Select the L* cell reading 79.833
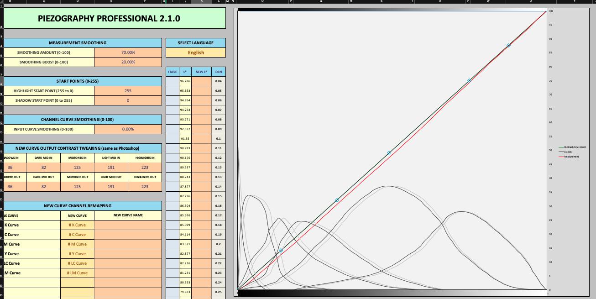The width and height of the screenshot is (596, 299). point(185,292)
